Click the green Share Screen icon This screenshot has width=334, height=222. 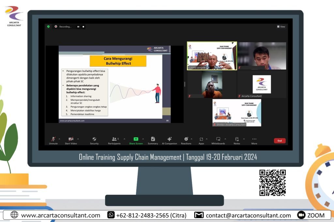click(x=136, y=139)
